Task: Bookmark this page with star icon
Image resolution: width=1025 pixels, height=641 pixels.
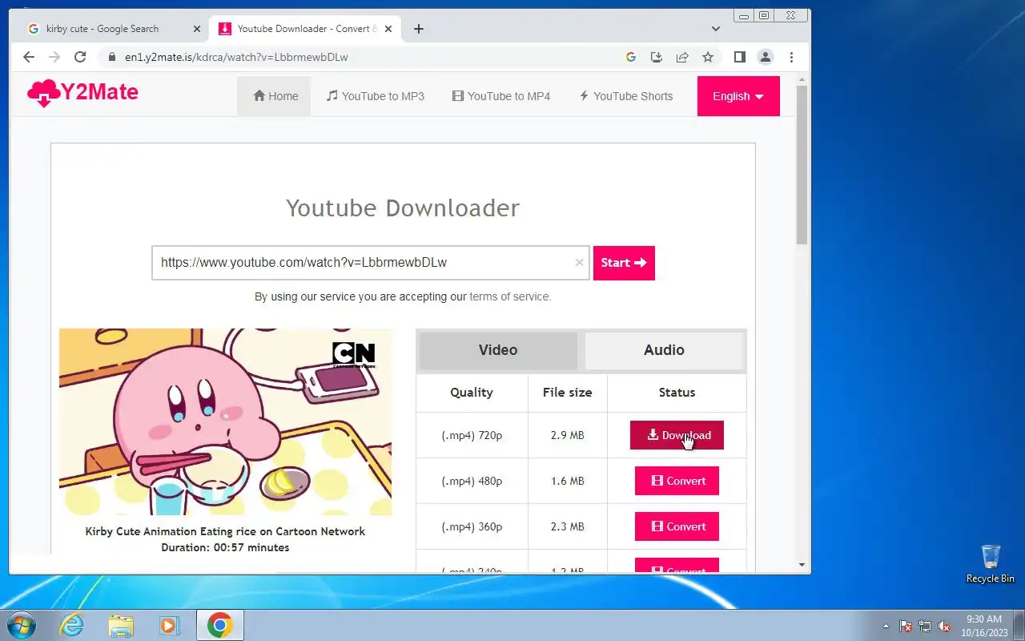Action: 708,57
